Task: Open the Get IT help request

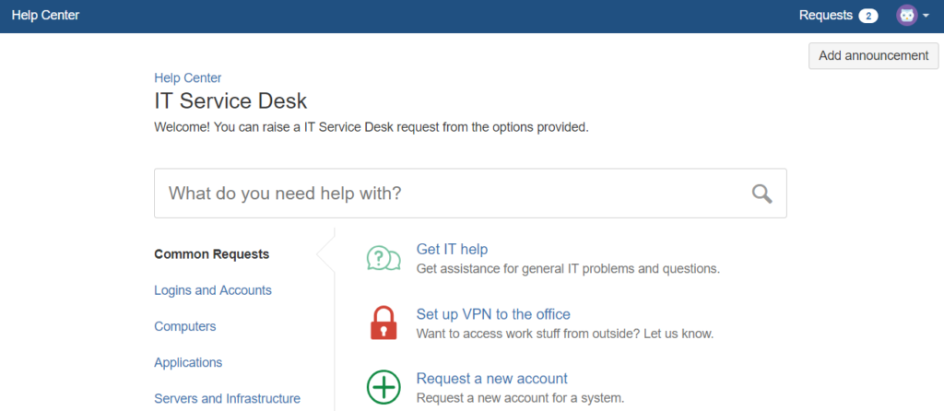Action: pyautogui.click(x=452, y=249)
